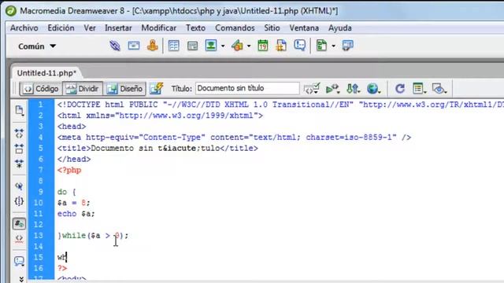Expand the Media icon dropdown arrow

(x=249, y=46)
